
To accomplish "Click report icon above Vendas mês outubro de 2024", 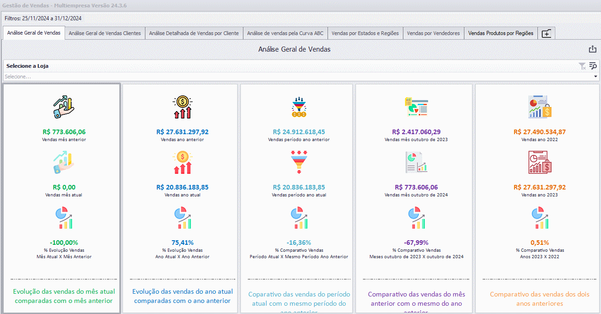I will point(416,163).
